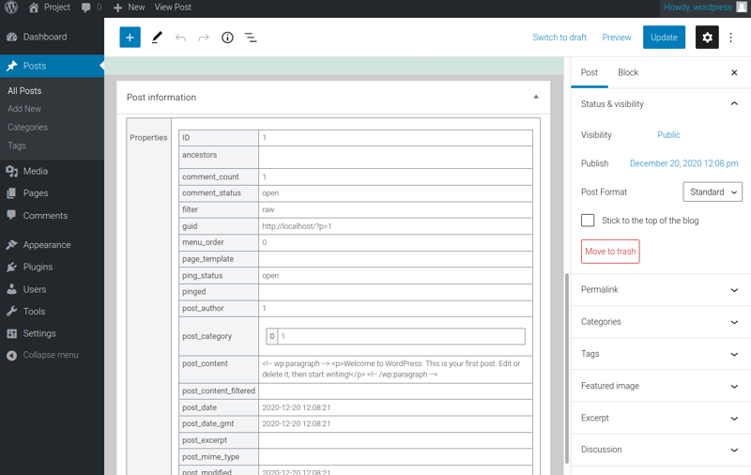Open the post details info icon
Screen dimensions: 751x475
pos(227,38)
